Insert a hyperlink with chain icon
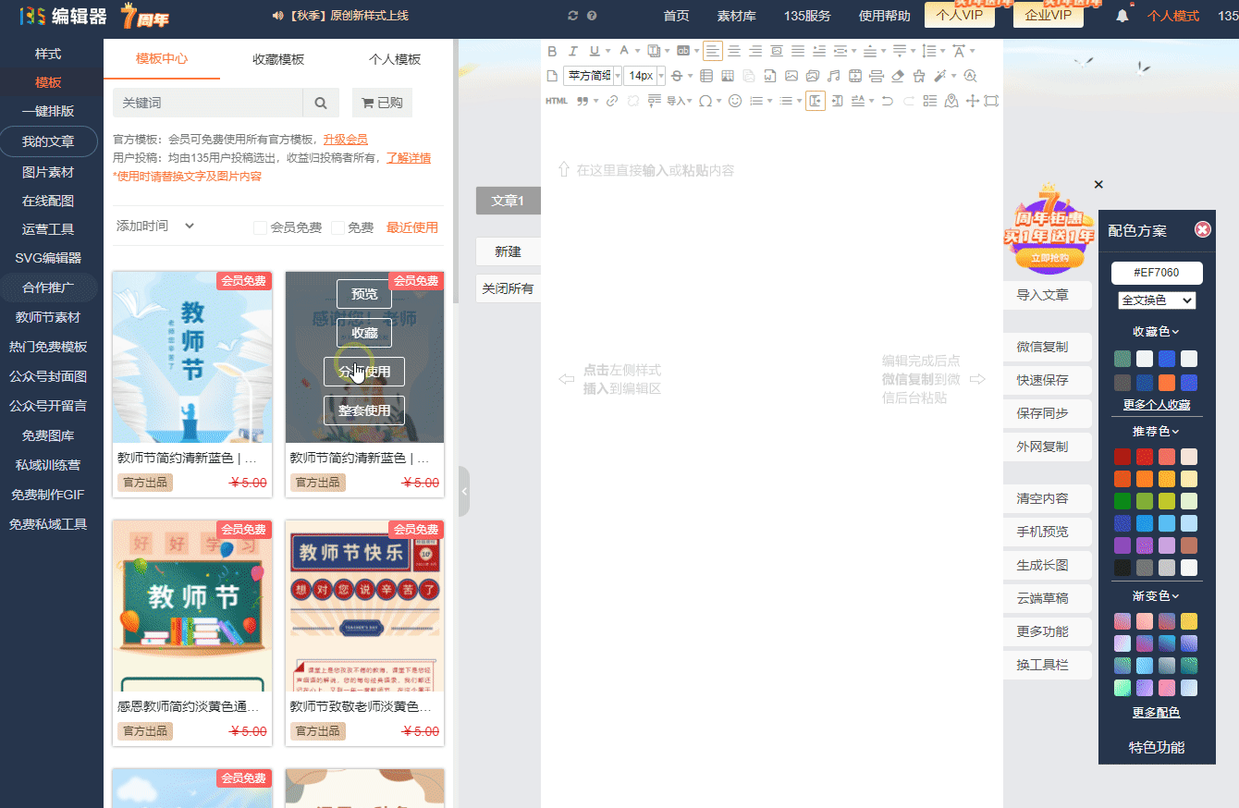This screenshot has height=808, width=1239. 611,101
